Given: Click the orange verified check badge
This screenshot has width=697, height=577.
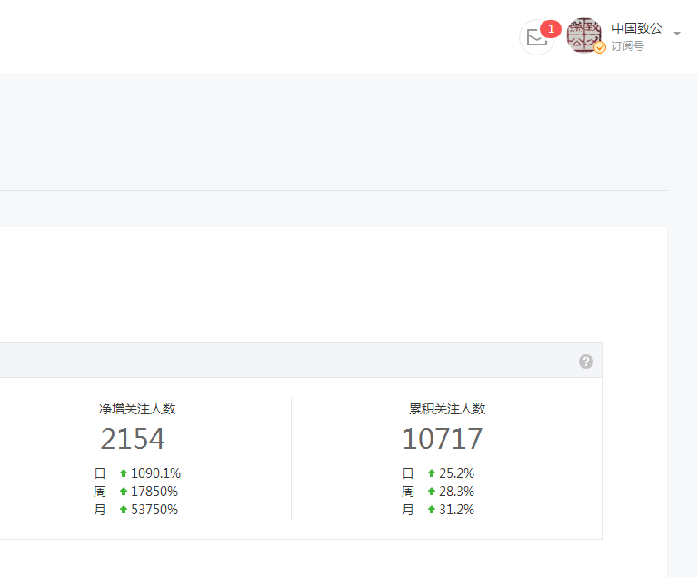Looking at the screenshot, I should (600, 47).
